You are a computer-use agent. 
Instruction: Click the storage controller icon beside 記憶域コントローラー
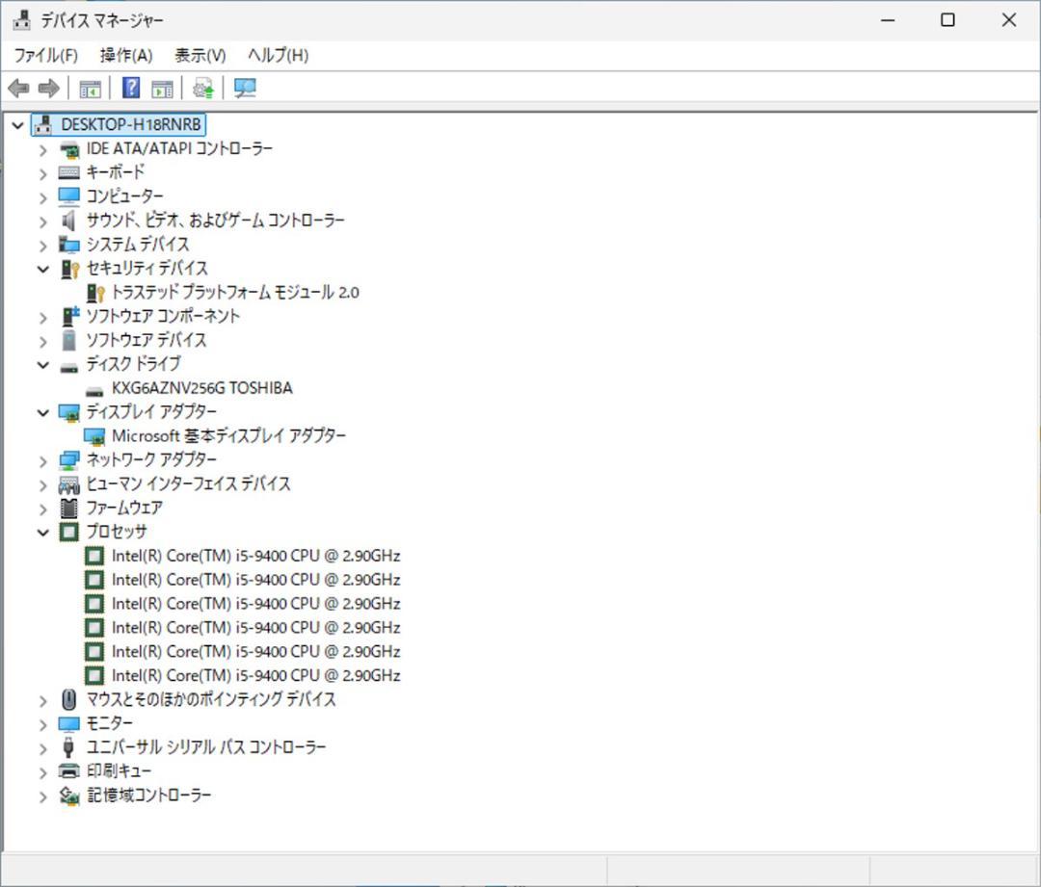point(69,795)
